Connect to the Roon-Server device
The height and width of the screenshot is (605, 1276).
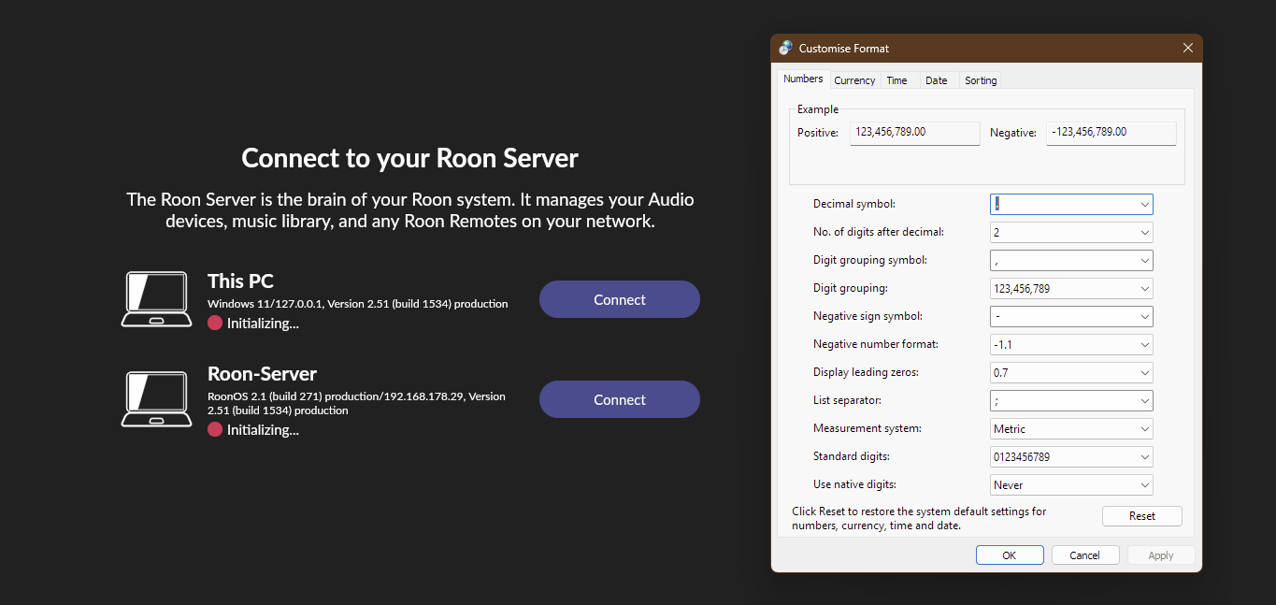point(620,399)
